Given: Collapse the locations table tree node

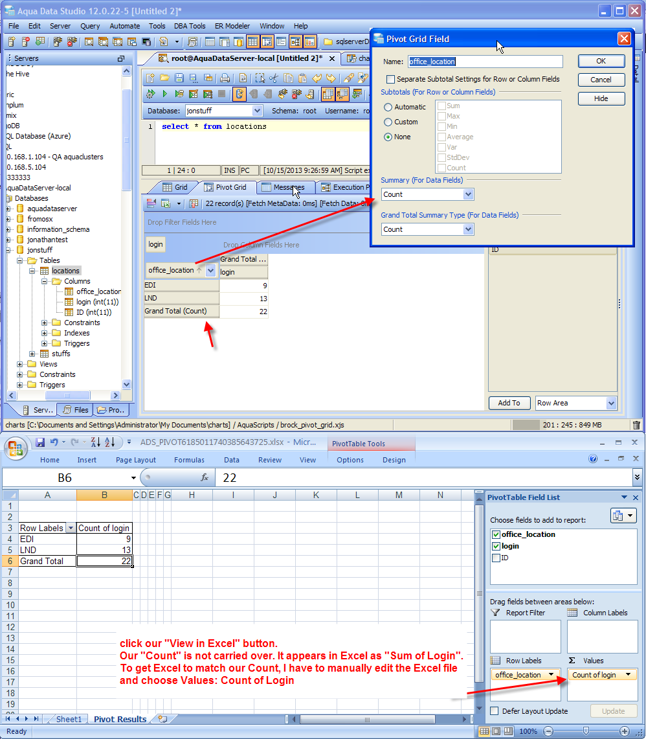Looking at the screenshot, I should [x=32, y=271].
